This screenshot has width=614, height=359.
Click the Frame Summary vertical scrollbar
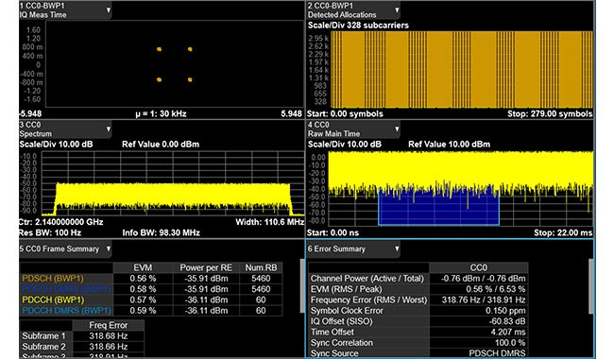tap(302, 285)
